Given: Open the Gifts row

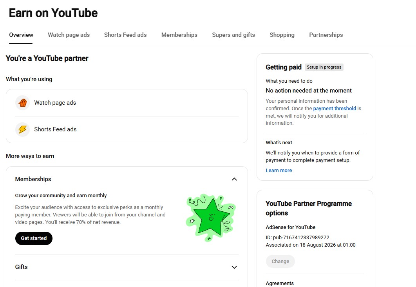Looking at the screenshot, I should coord(127,267).
